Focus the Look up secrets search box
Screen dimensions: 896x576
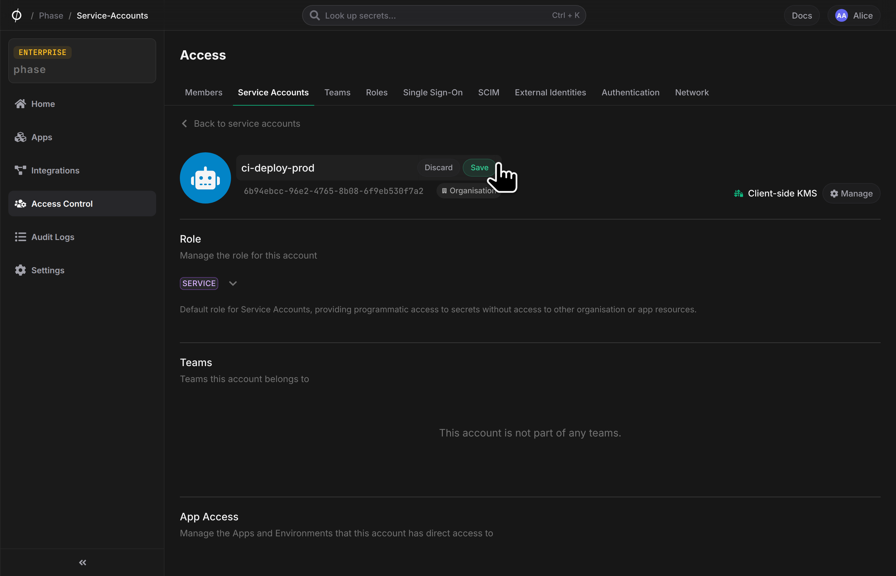444,15
